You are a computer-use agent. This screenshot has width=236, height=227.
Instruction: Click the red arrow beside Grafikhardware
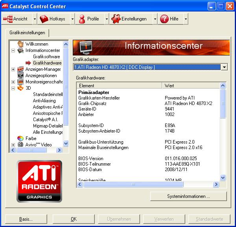pyautogui.click(x=28, y=63)
